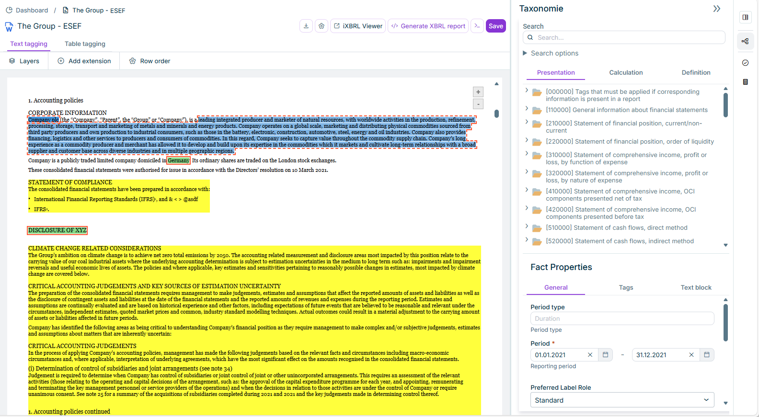759x417 pixels.
Task: Open the General tab in Fact Properties
Action: point(556,287)
